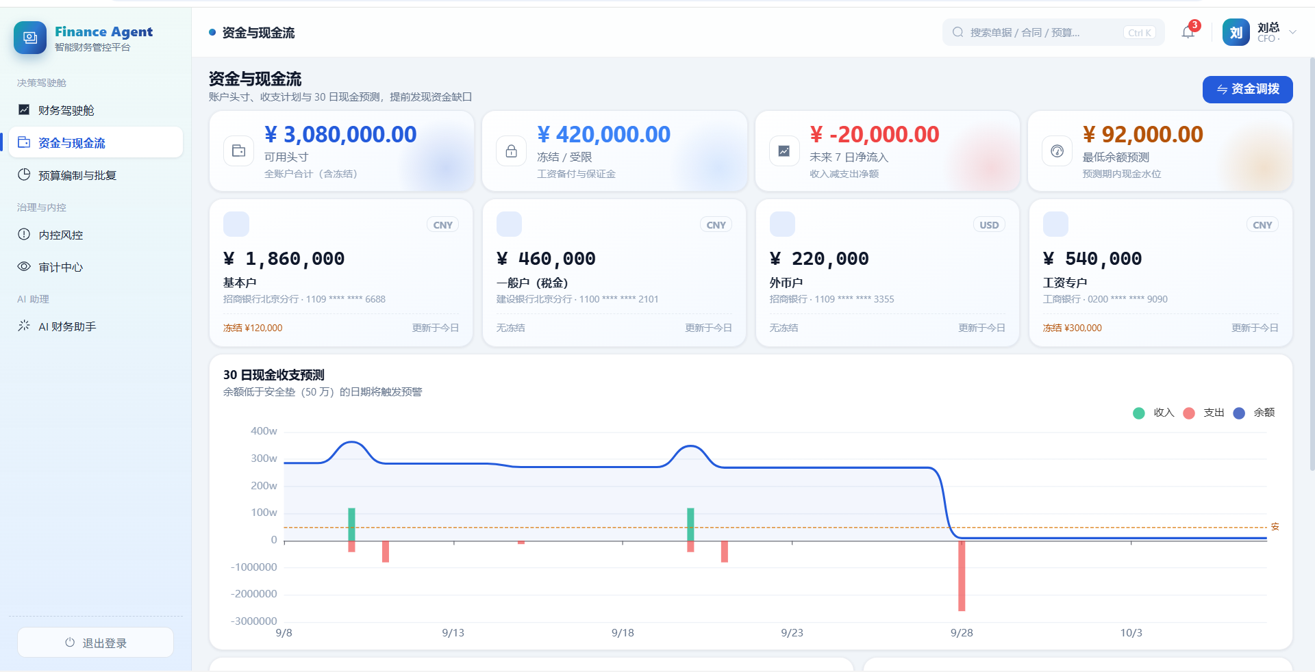Select 资金与现金流 sidebar item

click(96, 142)
